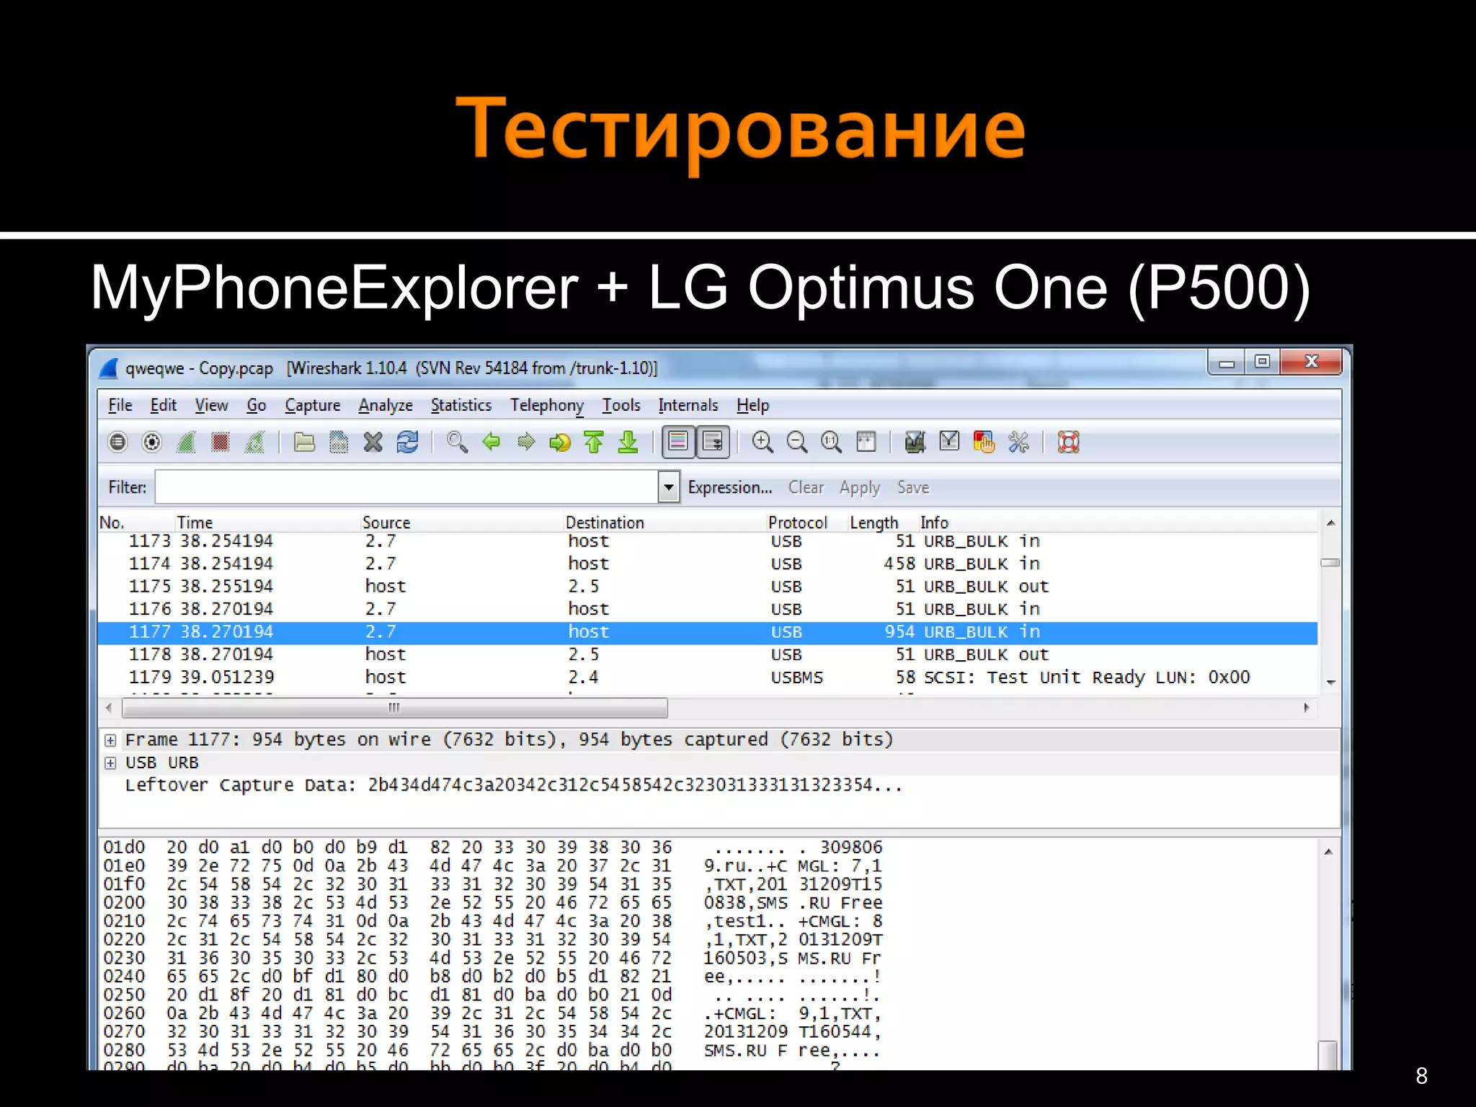Toggle packet list colorization
The width and height of the screenshot is (1476, 1107).
pyautogui.click(x=678, y=442)
